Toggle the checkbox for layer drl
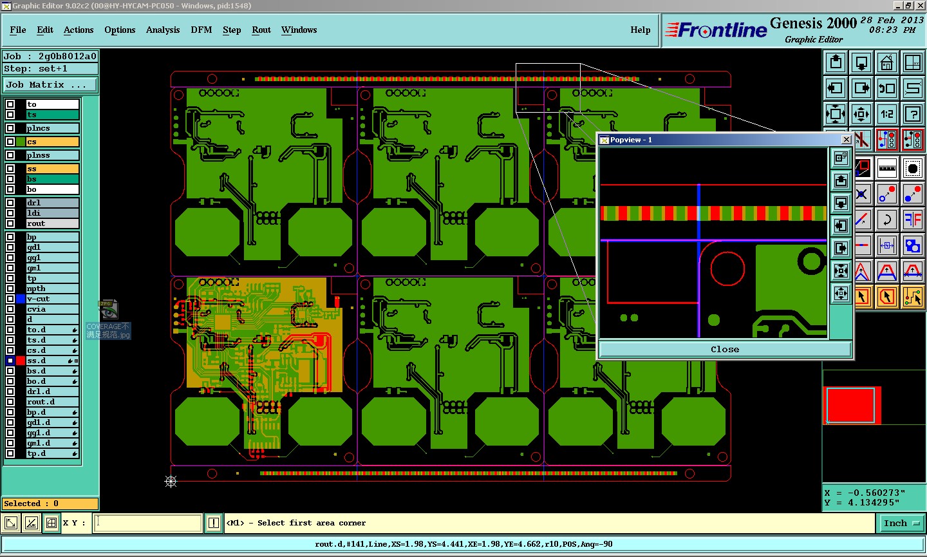The image size is (927, 557). coord(10,203)
